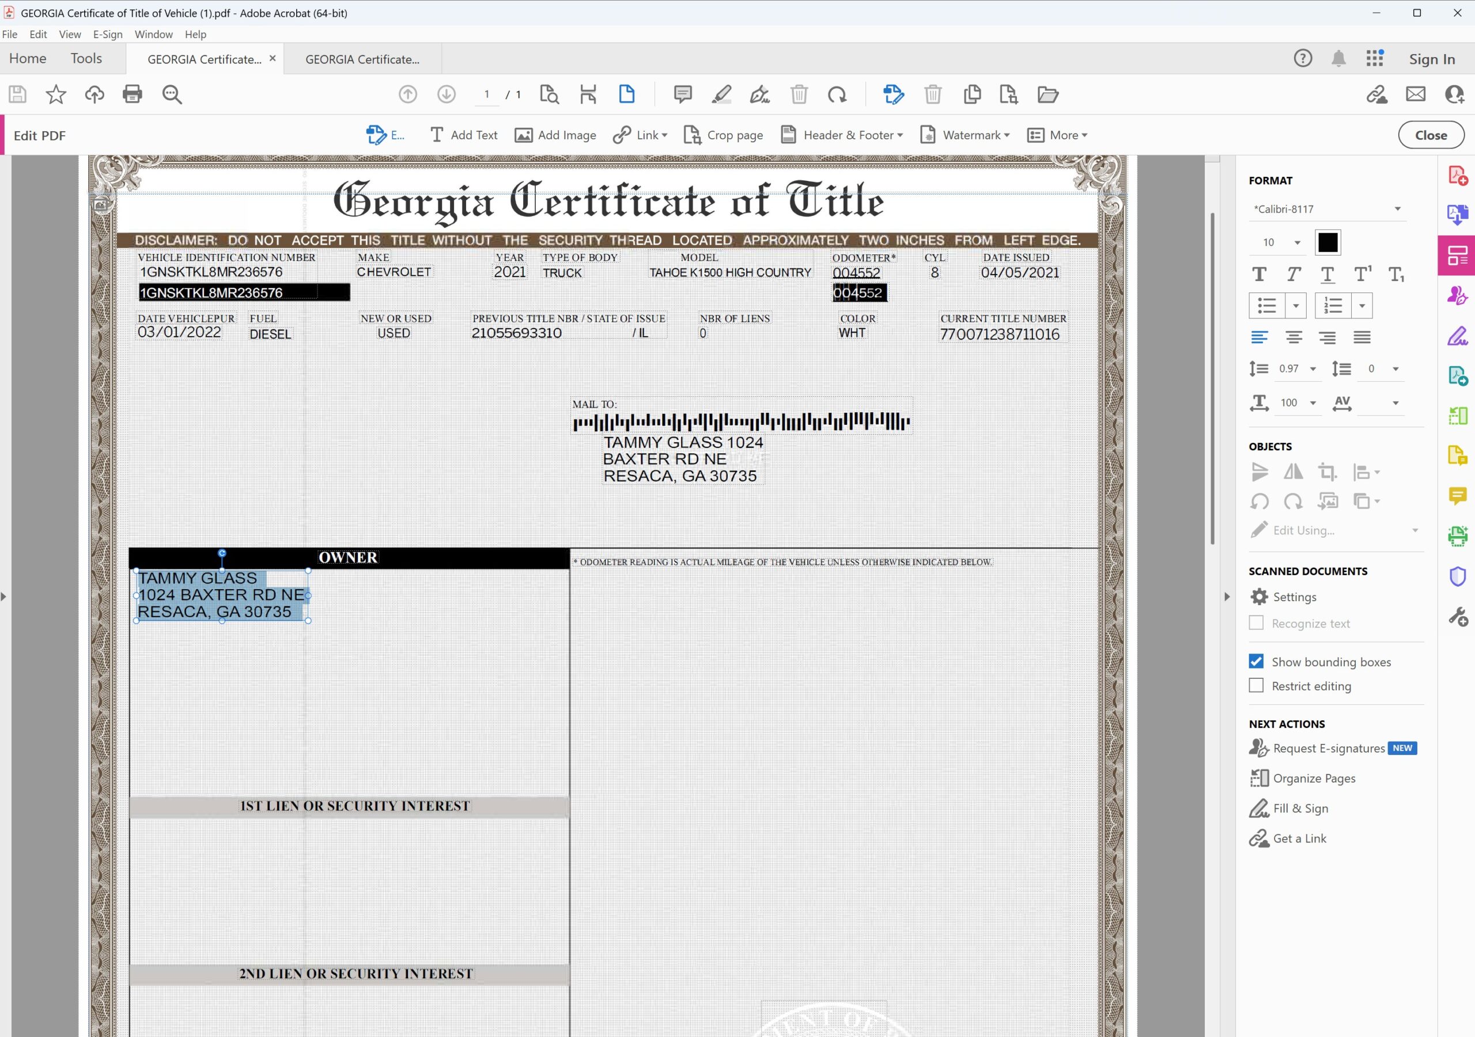Align text left
The width and height of the screenshot is (1475, 1037).
coord(1260,337)
